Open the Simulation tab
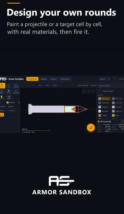The width and height of the screenshot is (124, 214). coord(65,79)
